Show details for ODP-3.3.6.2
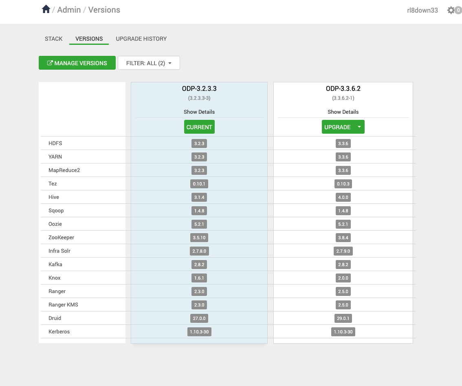 pyautogui.click(x=343, y=112)
